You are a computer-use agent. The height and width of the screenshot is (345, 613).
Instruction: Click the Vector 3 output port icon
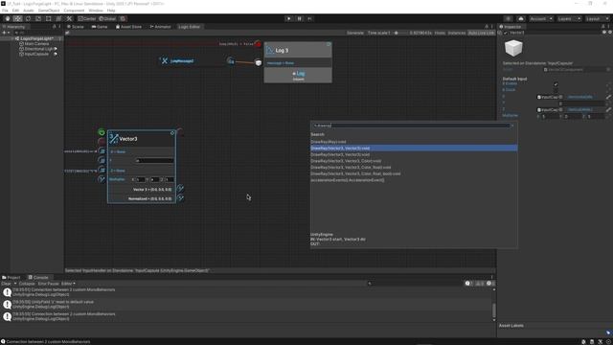click(x=180, y=188)
